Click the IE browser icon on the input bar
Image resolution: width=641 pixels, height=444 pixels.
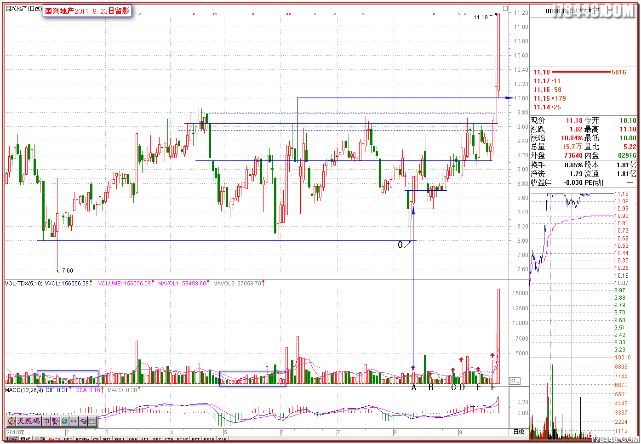coord(64,421)
